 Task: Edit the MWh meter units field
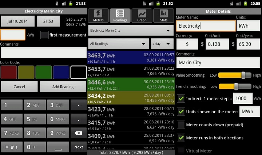250,111
